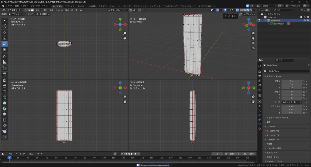Expand the BodyPillow mesh data in outliner
This screenshot has height=167, width=311.
pos(268,24)
